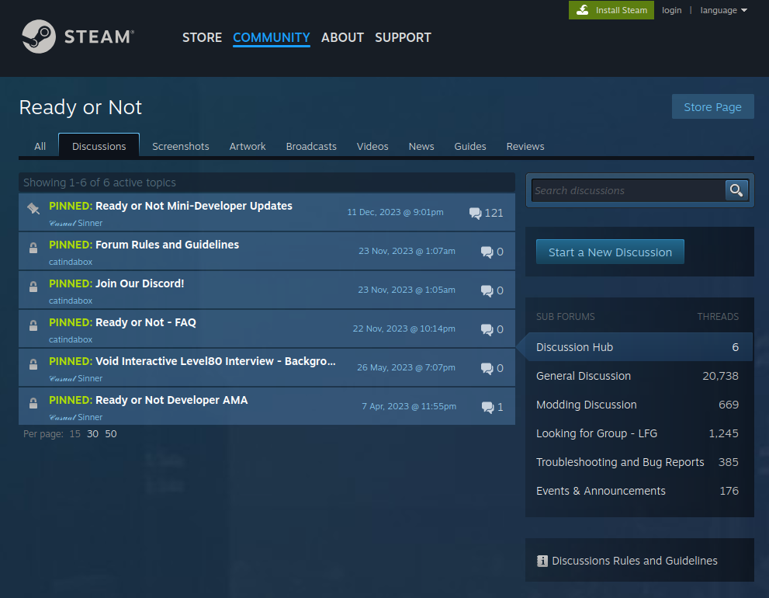Set per page to 50

[x=111, y=433]
